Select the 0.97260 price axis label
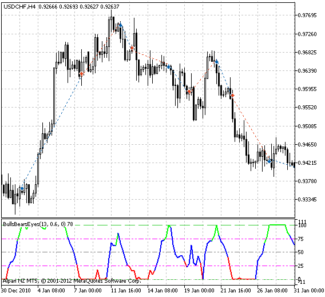This screenshot has height=297, width=325. pos(307,34)
